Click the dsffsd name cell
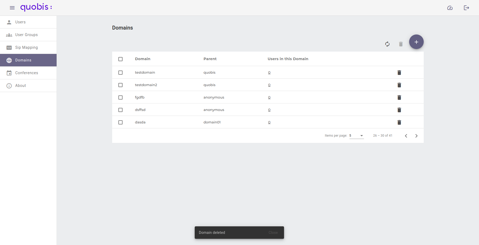 (x=140, y=110)
